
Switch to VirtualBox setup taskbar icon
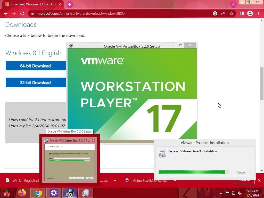click(70, 193)
